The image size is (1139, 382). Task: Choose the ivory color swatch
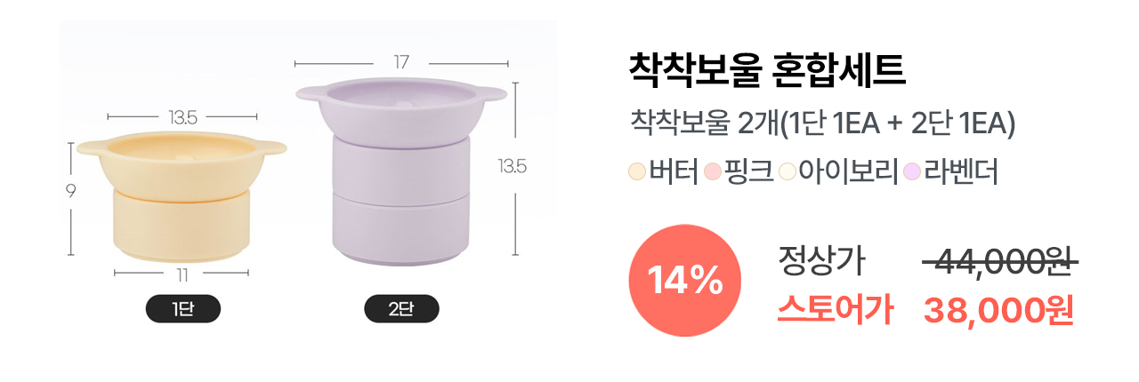click(x=788, y=171)
